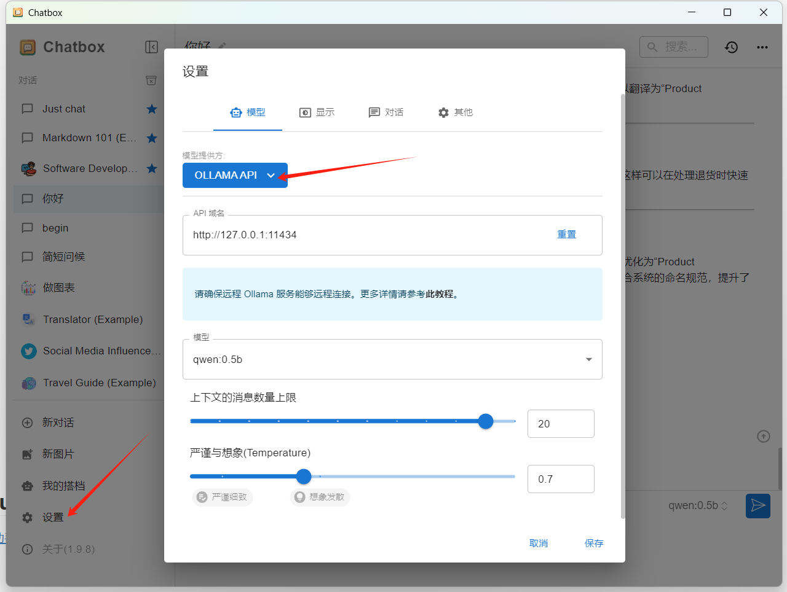Switch to the 显示 settings tab
Viewport: 787px width, 592px height.
click(317, 112)
